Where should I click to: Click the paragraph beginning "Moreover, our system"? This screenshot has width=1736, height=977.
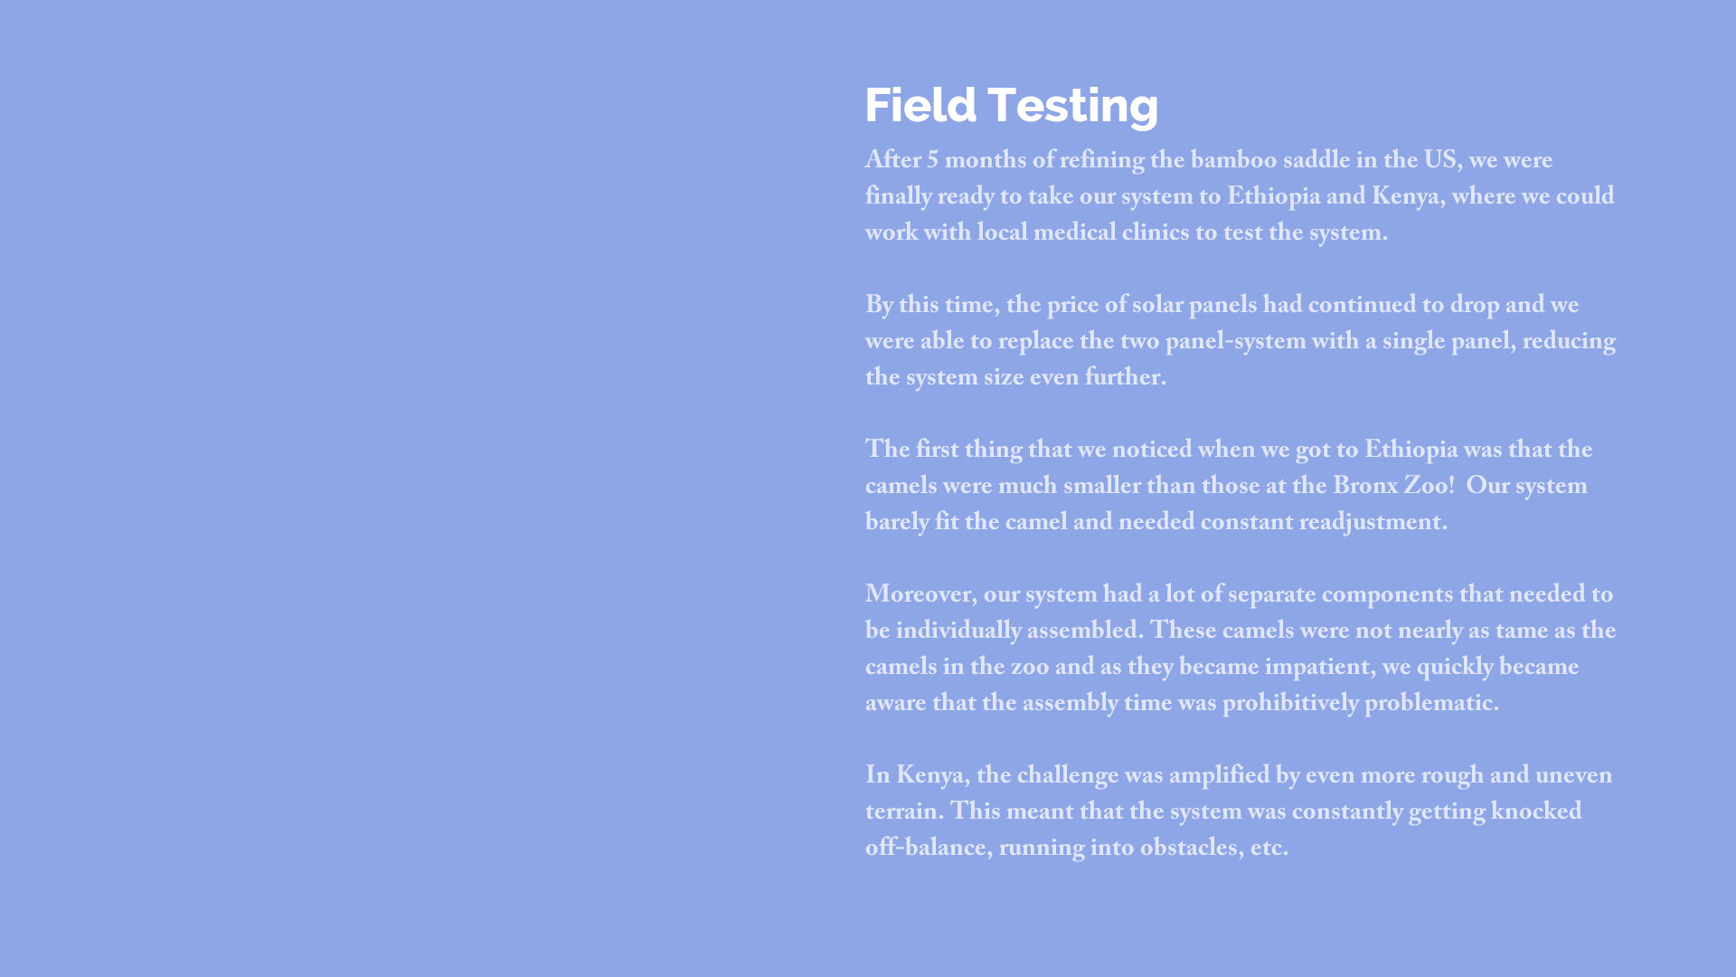click(x=1239, y=650)
